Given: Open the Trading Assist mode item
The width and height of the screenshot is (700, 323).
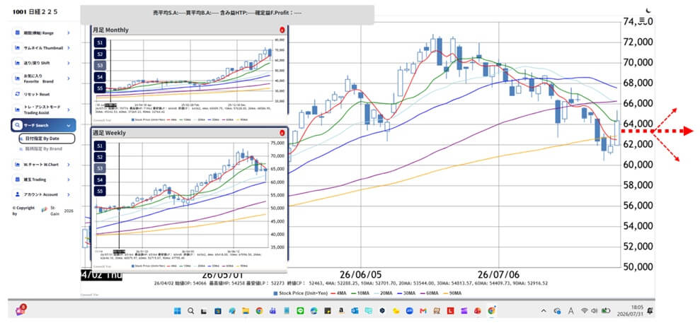Looking at the screenshot, I should [x=43, y=110].
